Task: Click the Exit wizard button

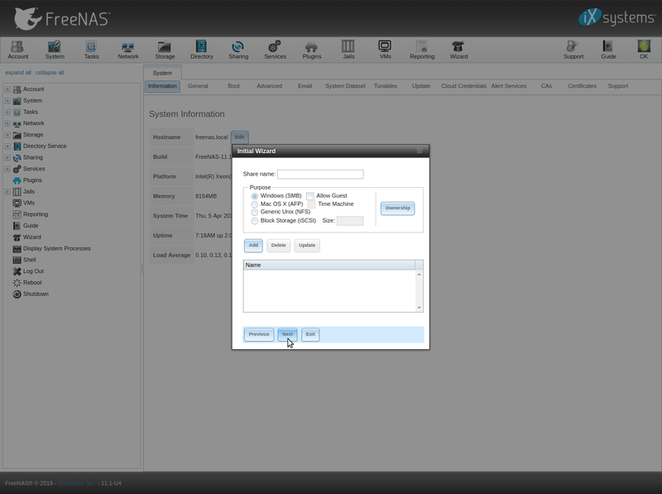Action: point(310,334)
